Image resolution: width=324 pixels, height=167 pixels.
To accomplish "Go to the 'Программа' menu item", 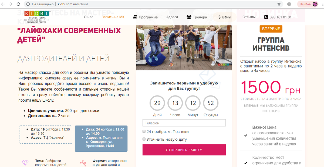I will [x=146, y=17].
